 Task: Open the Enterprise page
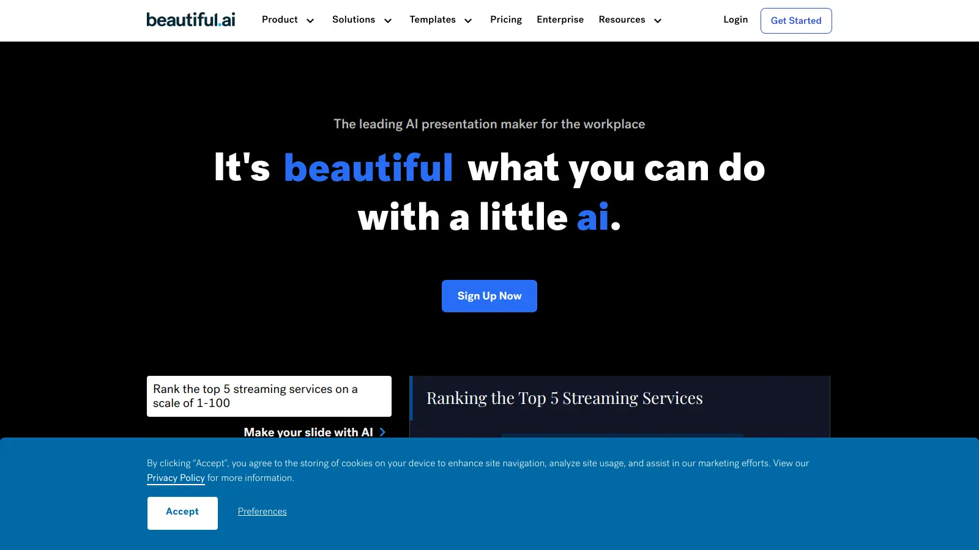click(560, 20)
